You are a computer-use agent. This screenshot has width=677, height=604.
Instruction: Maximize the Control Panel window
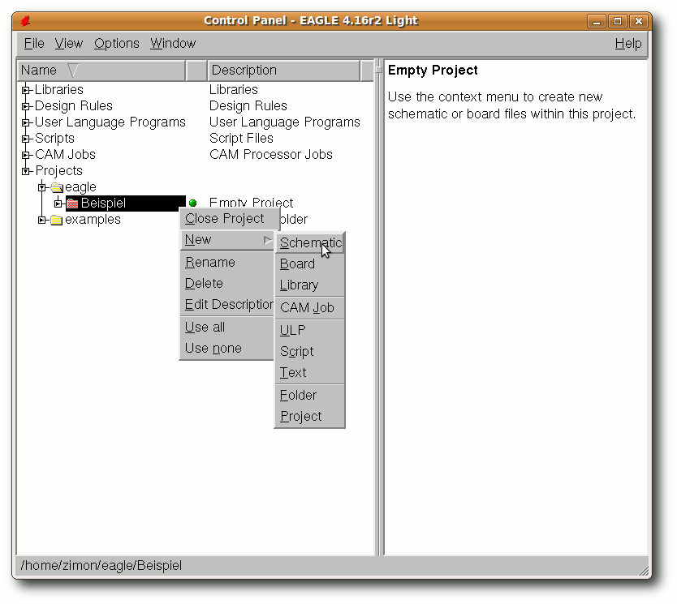pyautogui.click(x=618, y=21)
